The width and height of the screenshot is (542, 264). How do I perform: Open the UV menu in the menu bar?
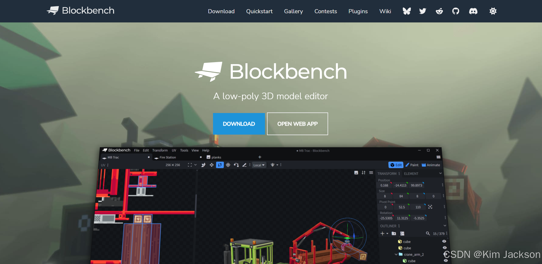point(174,150)
